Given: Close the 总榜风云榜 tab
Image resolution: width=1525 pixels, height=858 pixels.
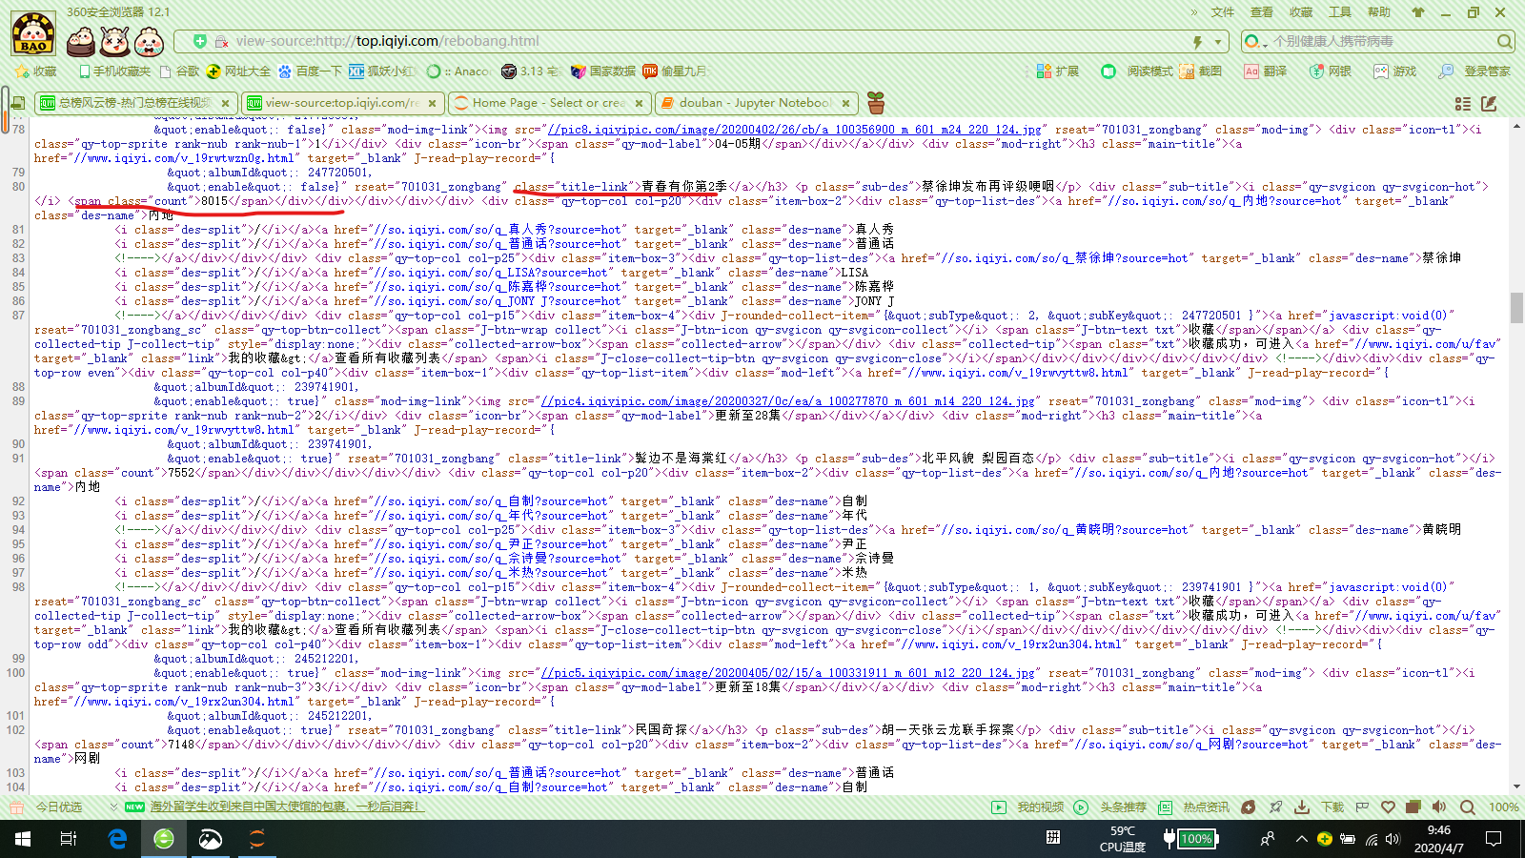Looking at the screenshot, I should [225, 103].
